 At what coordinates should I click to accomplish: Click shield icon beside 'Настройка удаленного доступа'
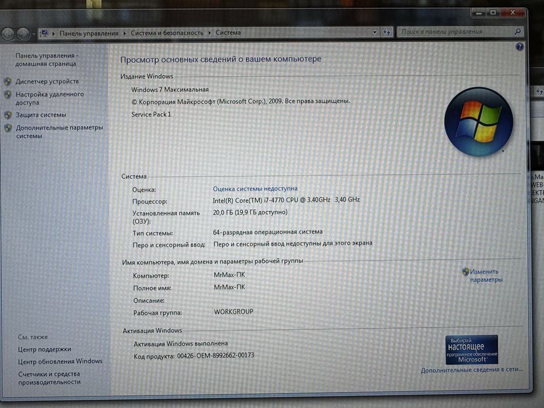(x=8, y=94)
